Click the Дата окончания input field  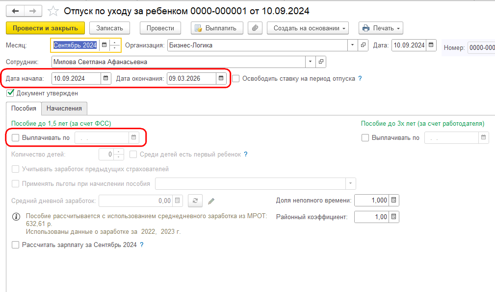coord(191,78)
